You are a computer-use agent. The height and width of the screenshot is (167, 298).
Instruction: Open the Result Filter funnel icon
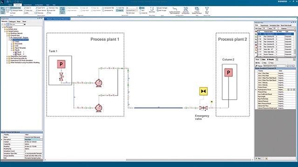pos(207,10)
